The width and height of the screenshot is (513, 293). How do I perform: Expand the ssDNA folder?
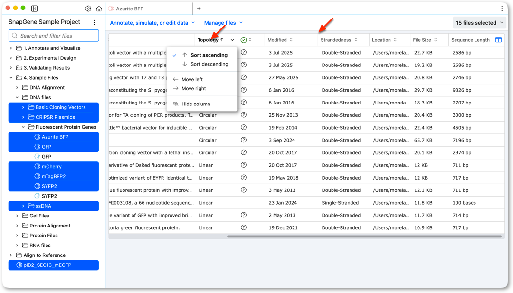(23, 206)
